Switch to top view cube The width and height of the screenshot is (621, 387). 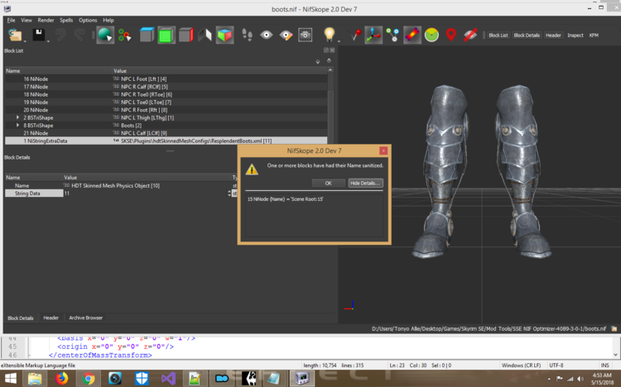pos(147,36)
